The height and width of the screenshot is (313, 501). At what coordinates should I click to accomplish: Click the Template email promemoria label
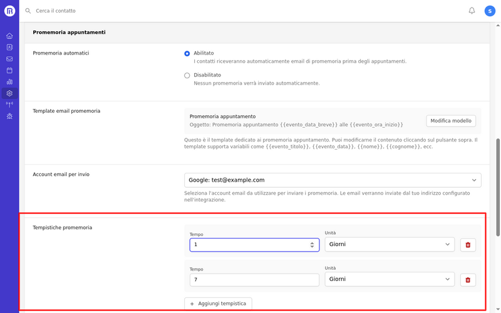point(66,111)
